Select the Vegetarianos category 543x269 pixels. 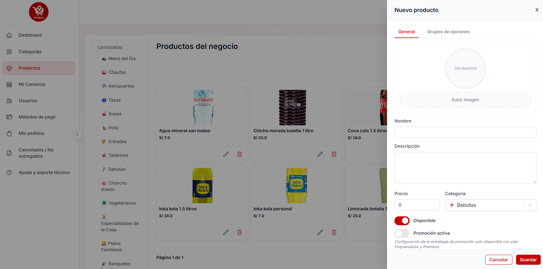pos(119,203)
